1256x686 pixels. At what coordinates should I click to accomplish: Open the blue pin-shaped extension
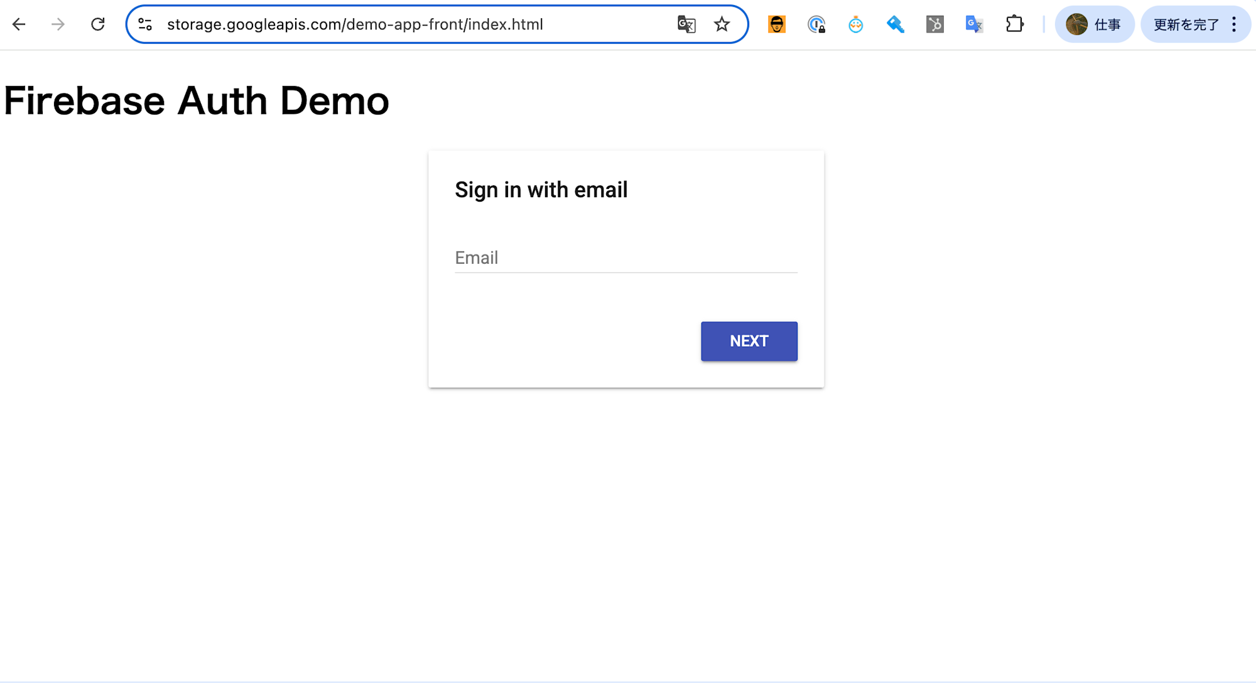pos(895,24)
